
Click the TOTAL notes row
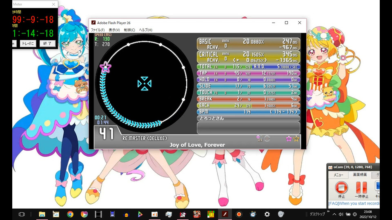point(249,67)
